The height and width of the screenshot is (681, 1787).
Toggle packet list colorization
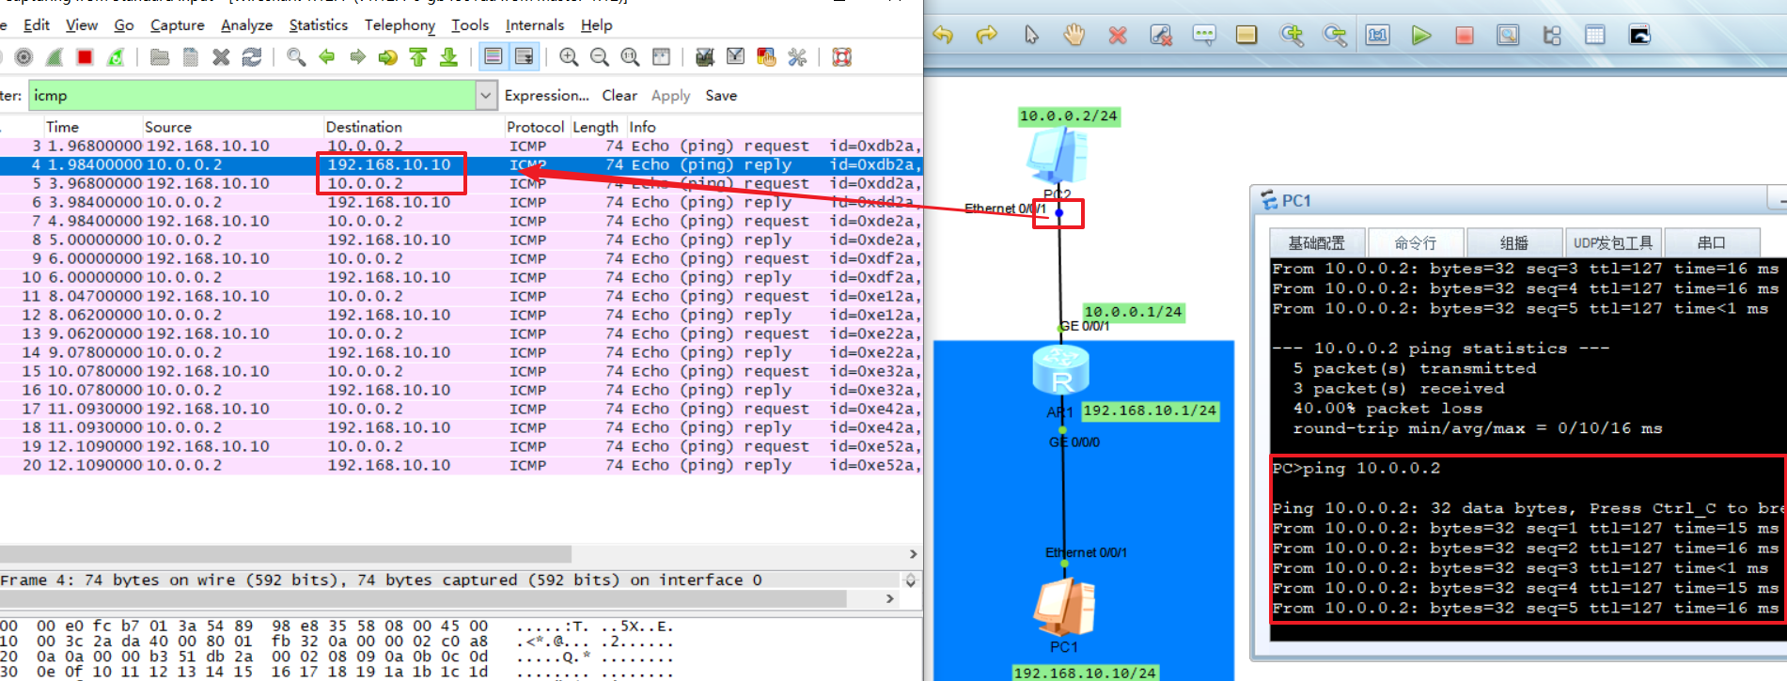493,57
